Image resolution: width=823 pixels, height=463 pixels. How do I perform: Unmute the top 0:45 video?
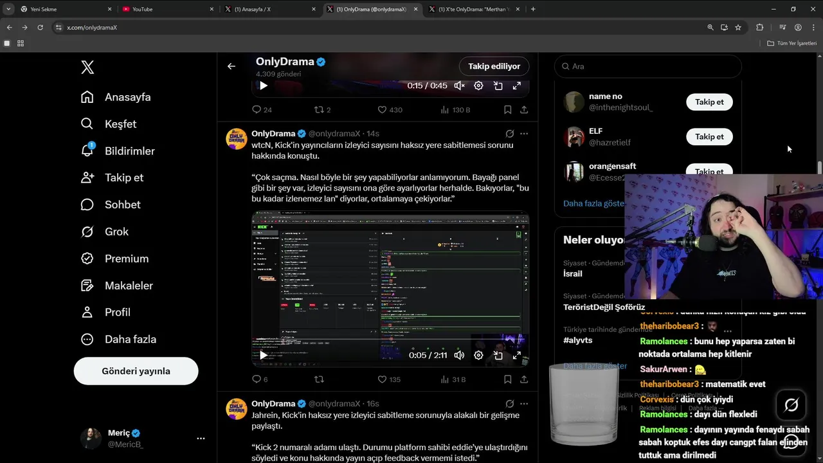tap(459, 86)
